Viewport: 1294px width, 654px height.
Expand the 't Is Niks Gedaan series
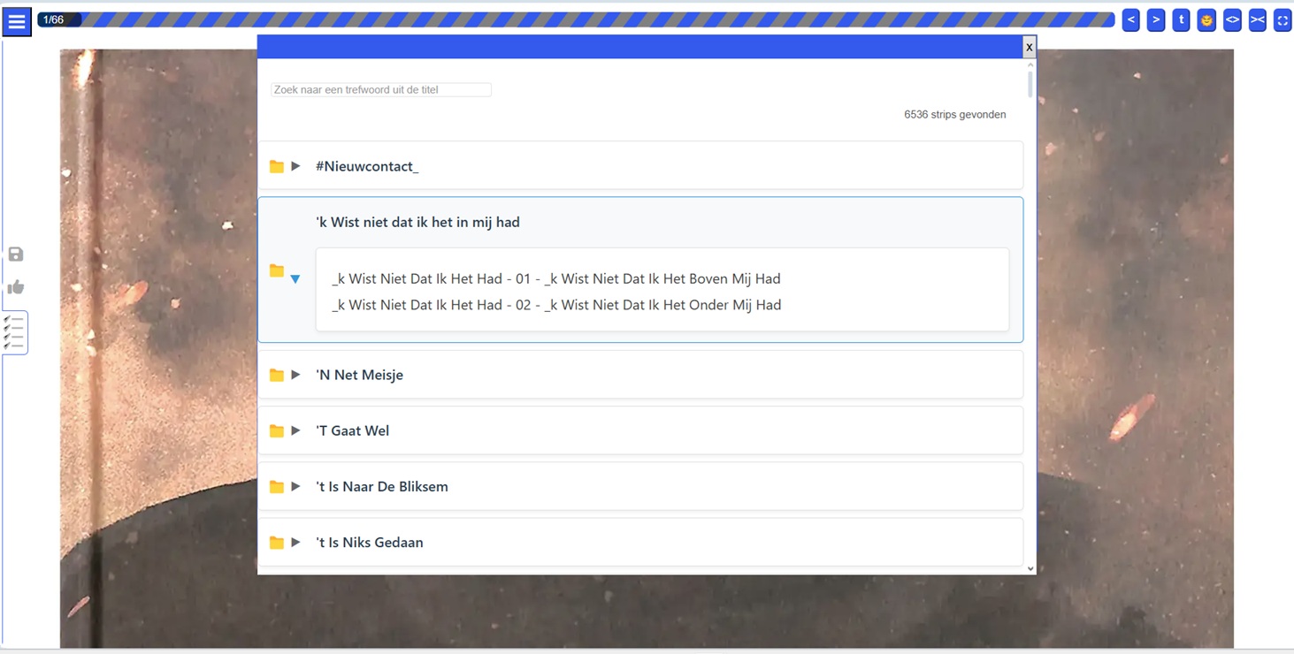pos(295,542)
